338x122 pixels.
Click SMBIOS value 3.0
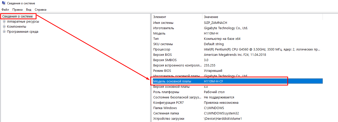click(x=206, y=60)
